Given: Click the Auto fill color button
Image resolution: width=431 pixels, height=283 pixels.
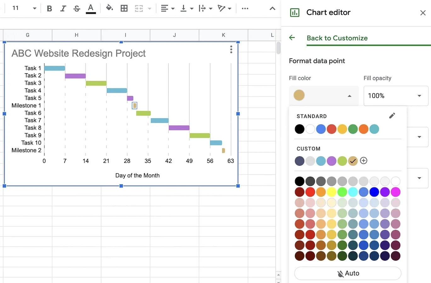Looking at the screenshot, I should click(x=347, y=273).
